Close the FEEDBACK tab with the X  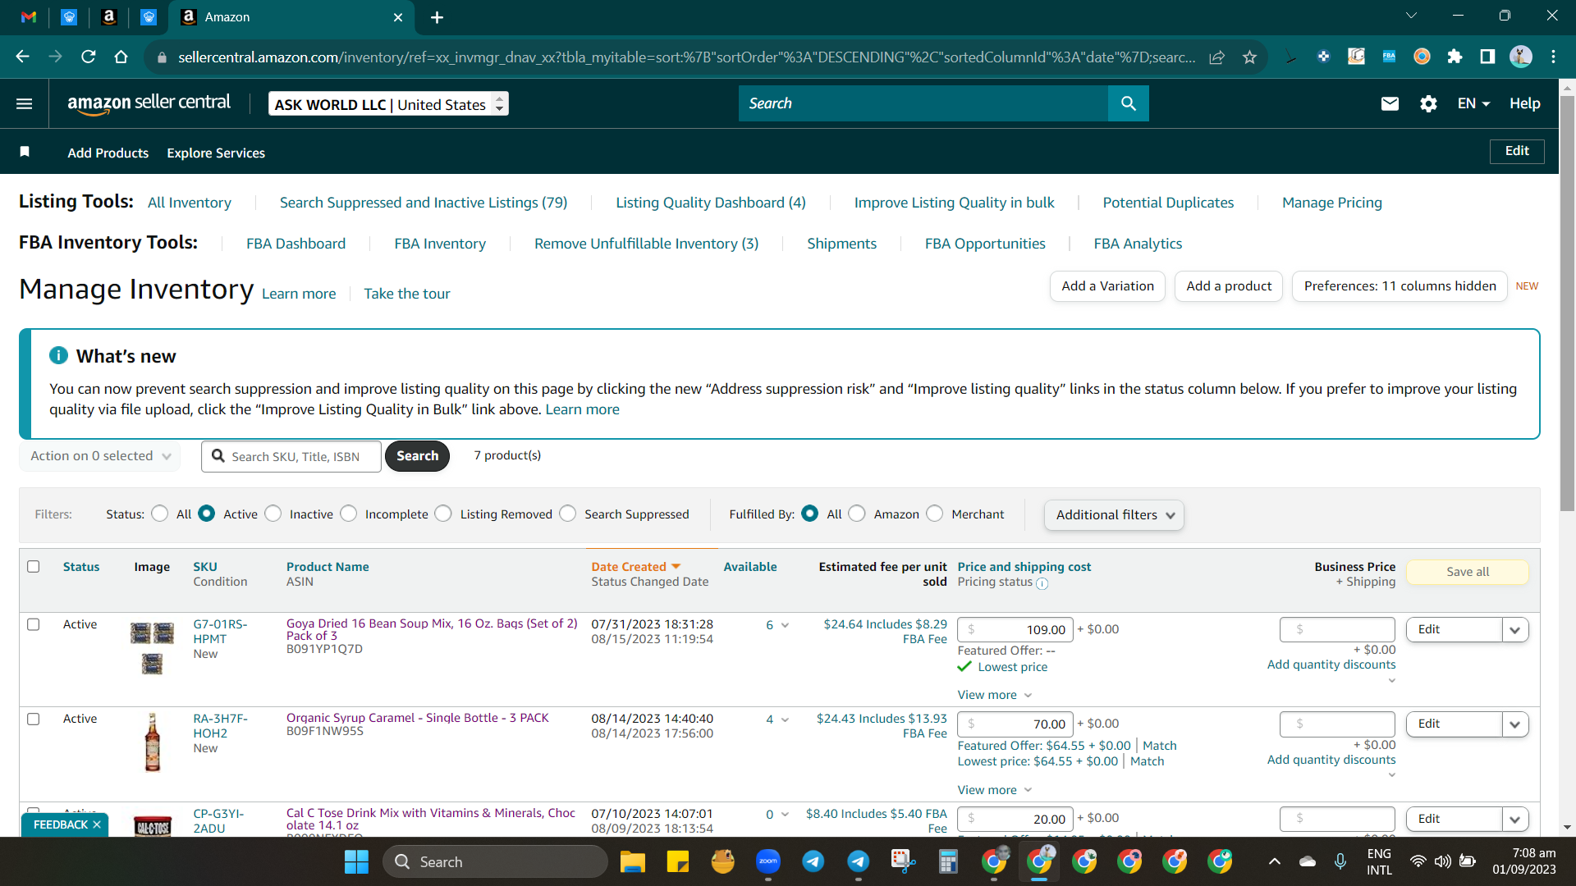click(x=96, y=825)
